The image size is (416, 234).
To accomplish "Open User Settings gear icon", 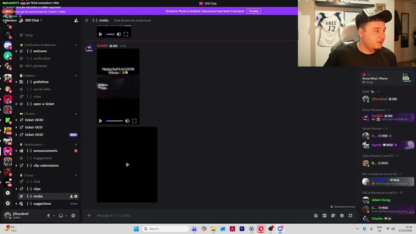I will [x=73, y=215].
